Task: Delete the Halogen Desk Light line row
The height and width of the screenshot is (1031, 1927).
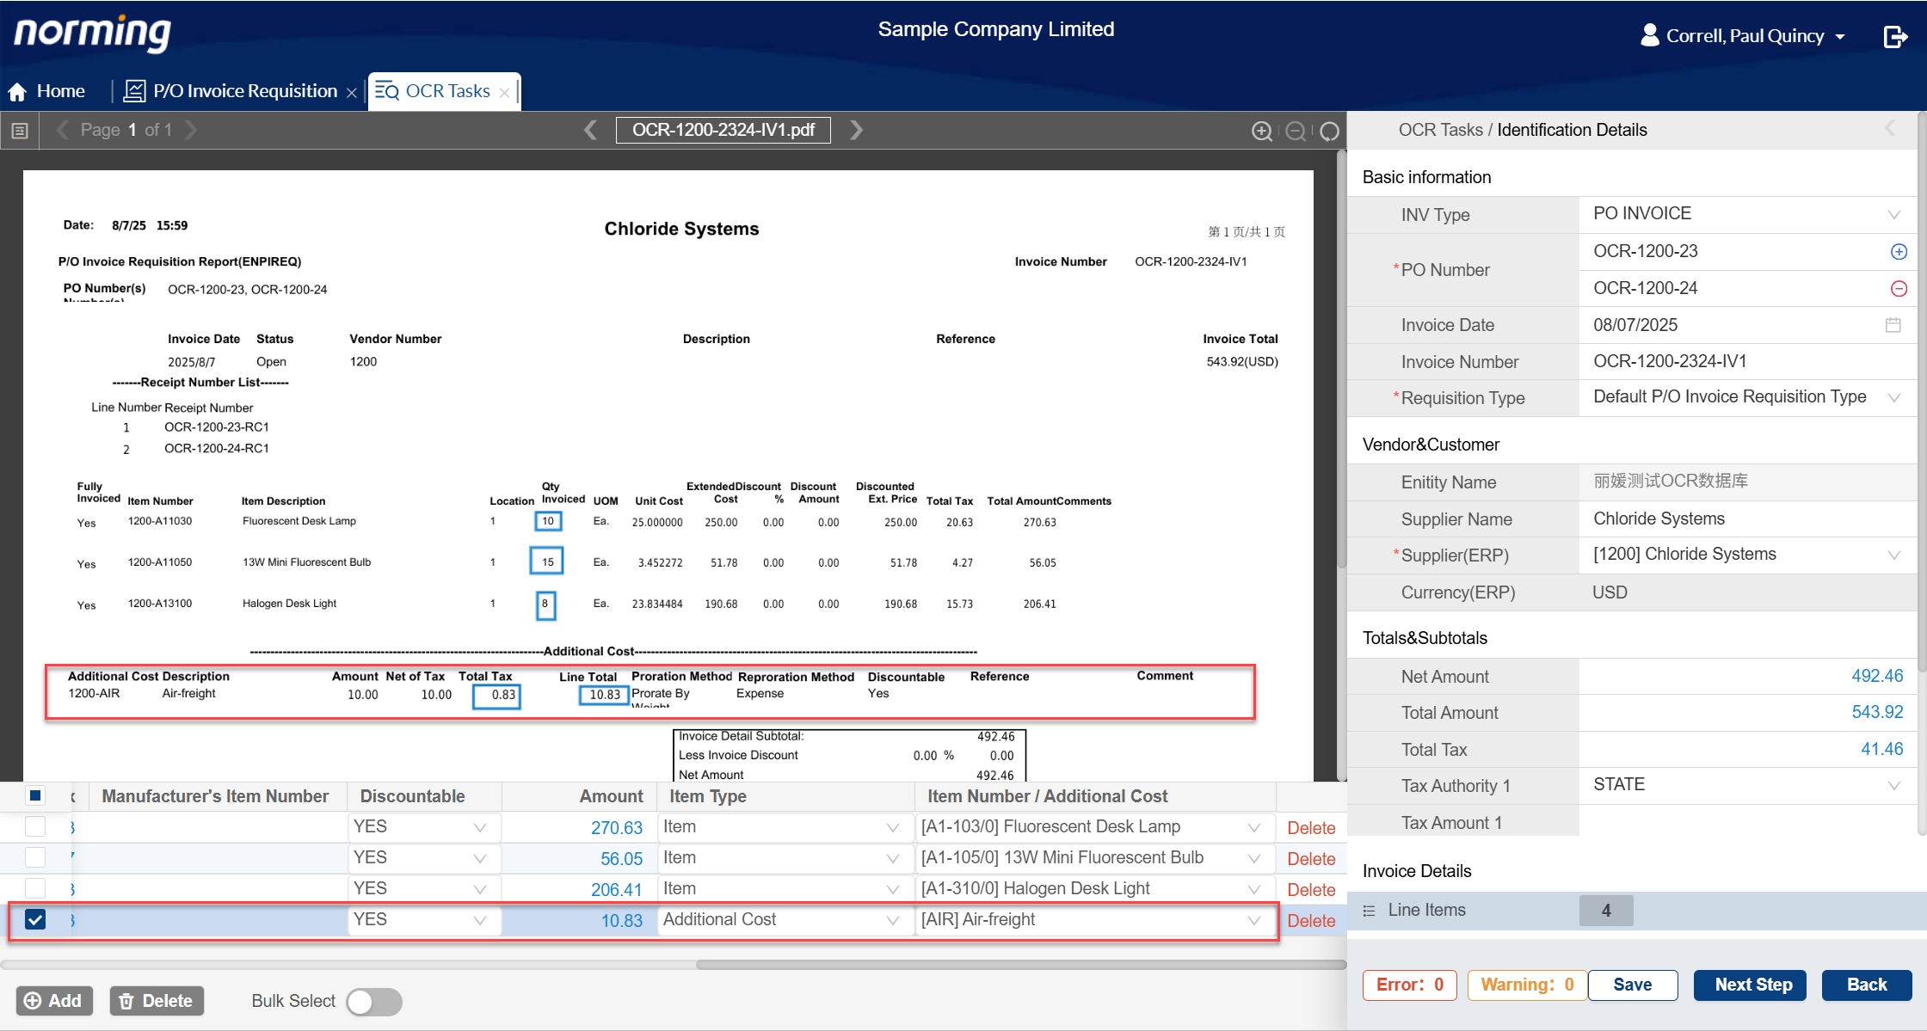Action: [x=1311, y=890]
